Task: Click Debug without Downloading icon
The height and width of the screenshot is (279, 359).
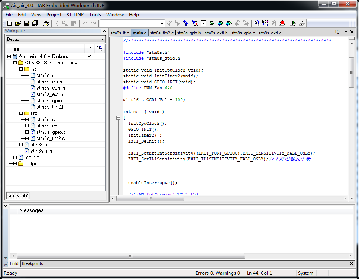Action: 302,23
